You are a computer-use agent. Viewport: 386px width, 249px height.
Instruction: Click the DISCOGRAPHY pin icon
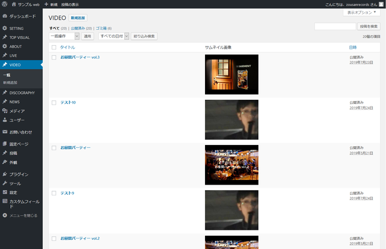coord(5,93)
